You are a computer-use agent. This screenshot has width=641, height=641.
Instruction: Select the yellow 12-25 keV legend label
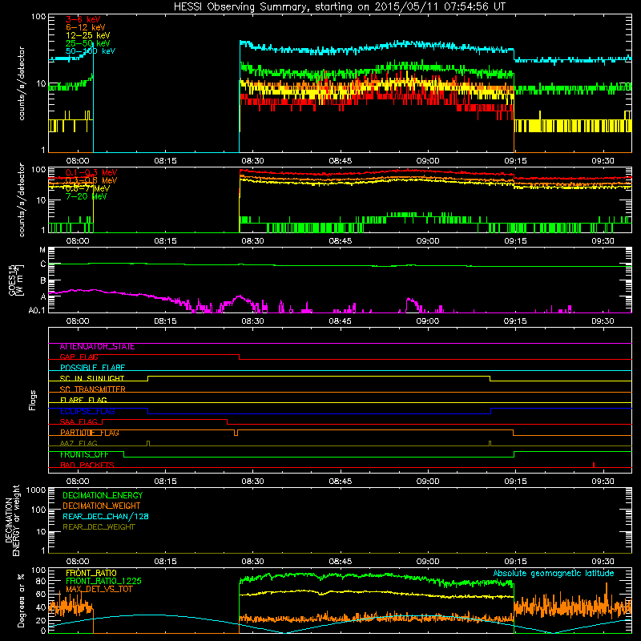coord(88,35)
